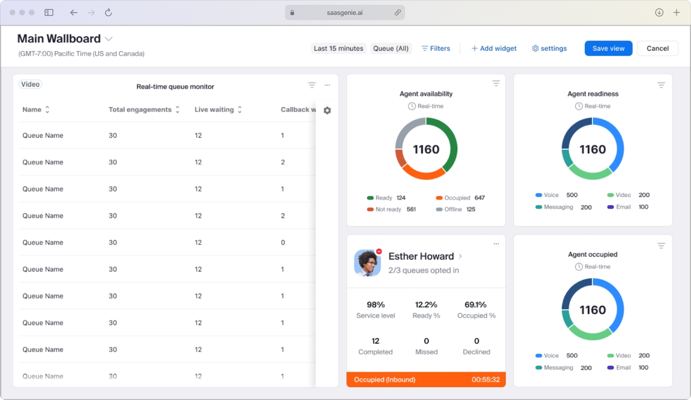This screenshot has height=400, width=691.
Task: Toggle sorting on Total engagements column
Action: (178, 109)
